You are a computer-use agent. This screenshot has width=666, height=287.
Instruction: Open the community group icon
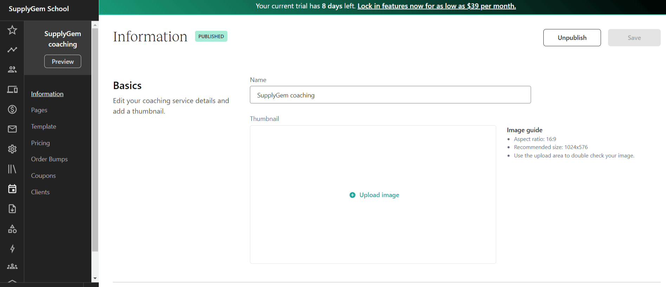pos(12,266)
